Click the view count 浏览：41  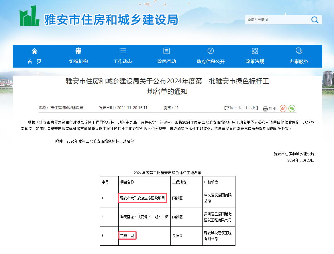(x=171, y=108)
